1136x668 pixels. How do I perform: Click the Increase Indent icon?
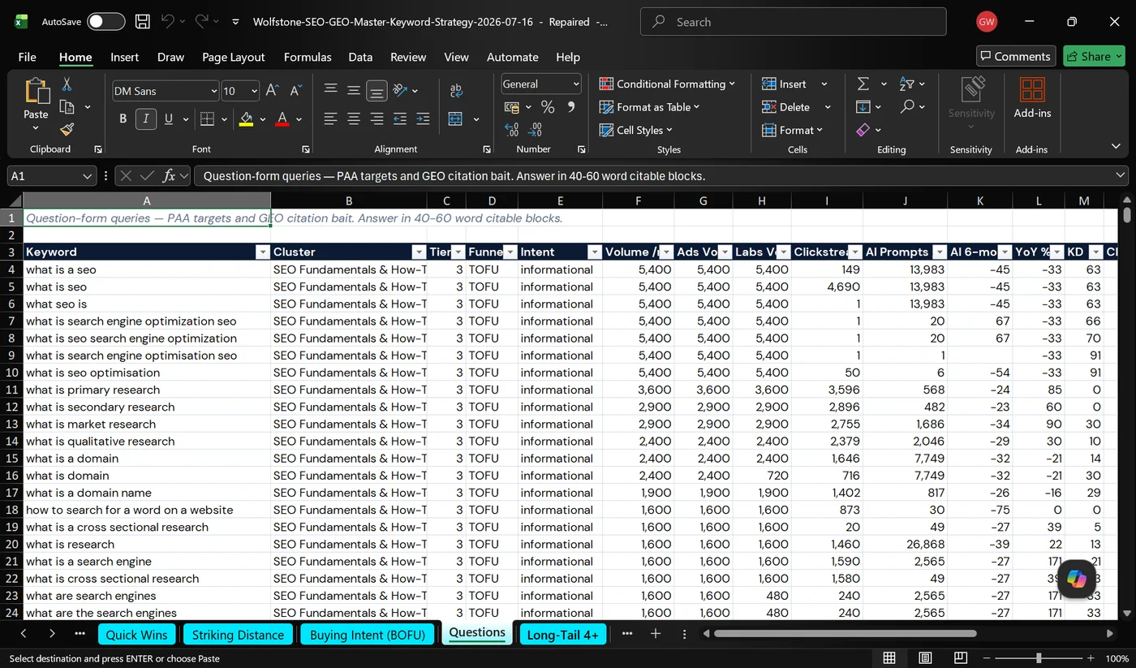pyautogui.click(x=423, y=119)
